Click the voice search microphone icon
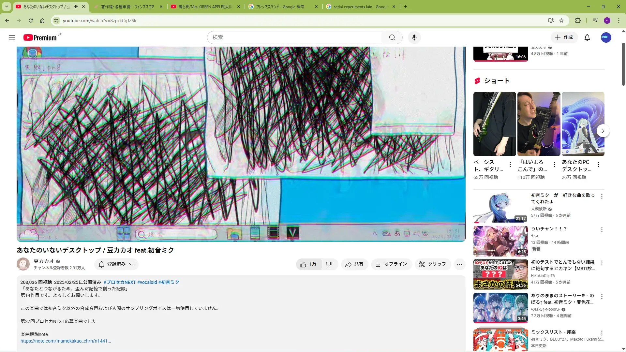 pos(414,37)
